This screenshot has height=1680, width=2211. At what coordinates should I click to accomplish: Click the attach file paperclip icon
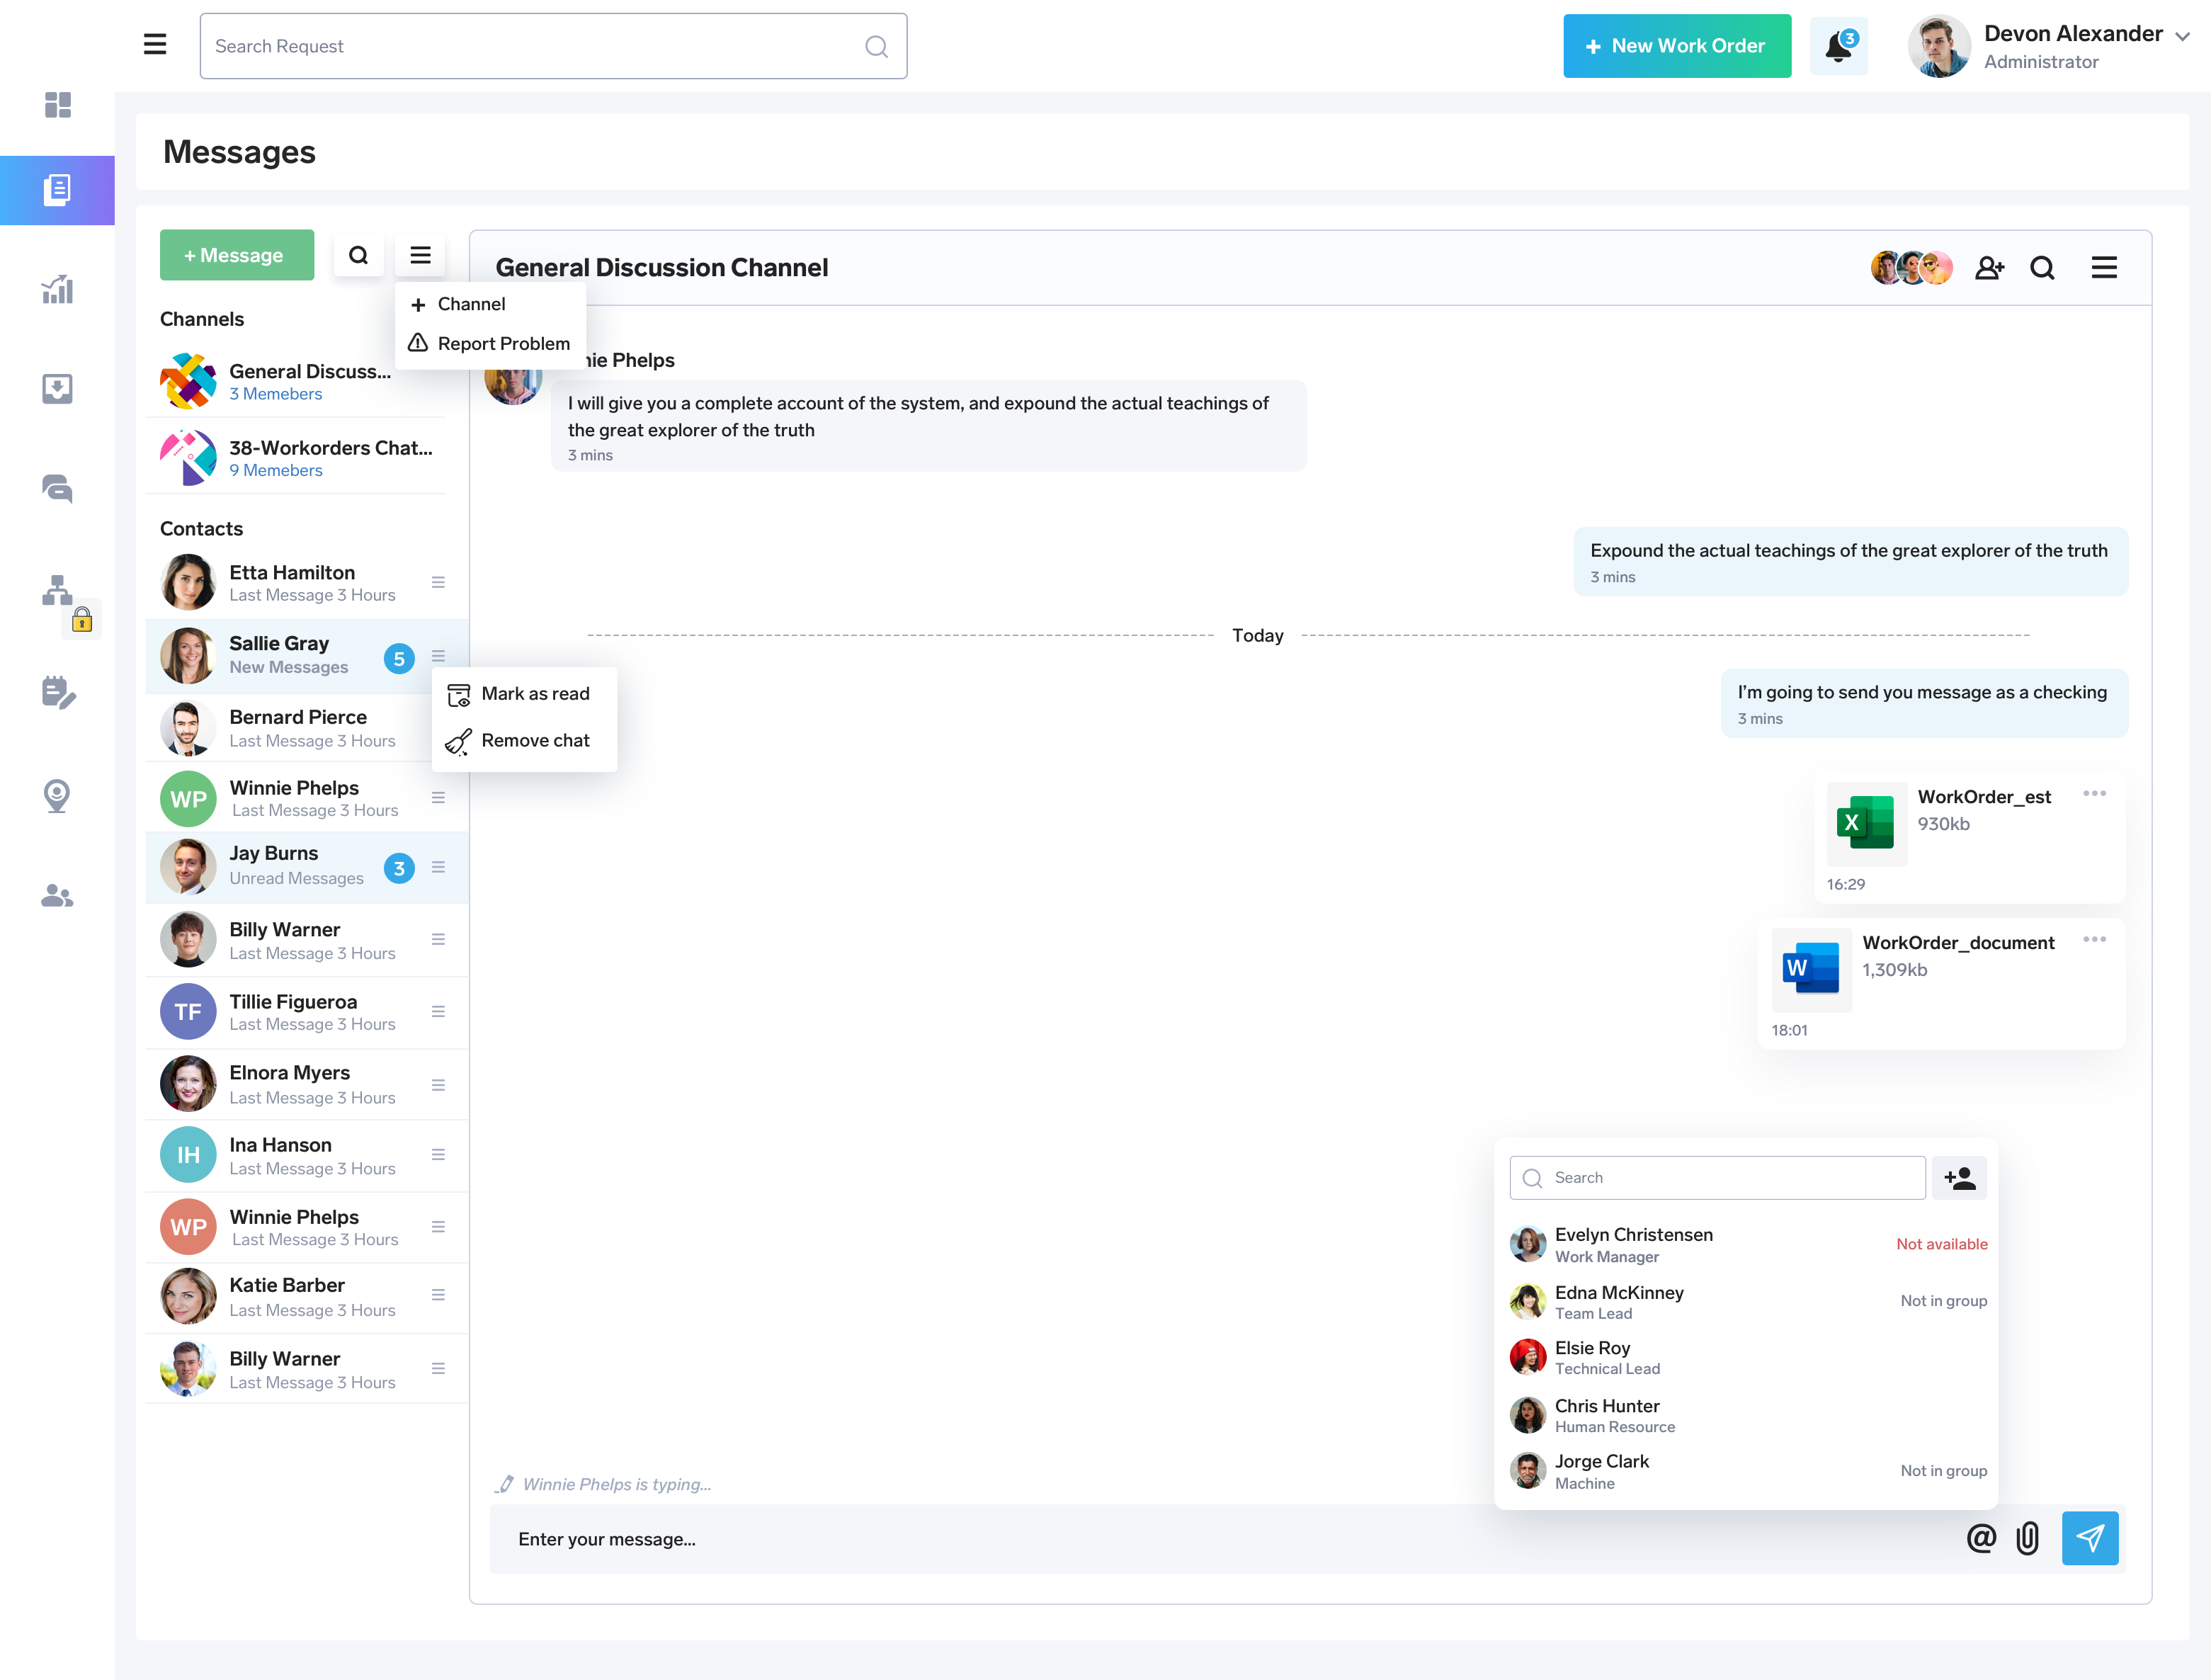pos(2027,1538)
